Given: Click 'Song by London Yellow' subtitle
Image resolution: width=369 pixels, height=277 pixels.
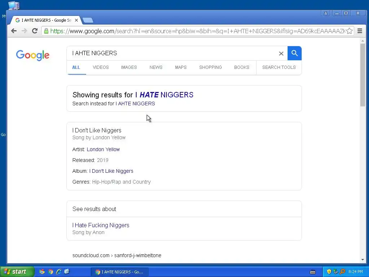Looking at the screenshot, I should (99, 137).
